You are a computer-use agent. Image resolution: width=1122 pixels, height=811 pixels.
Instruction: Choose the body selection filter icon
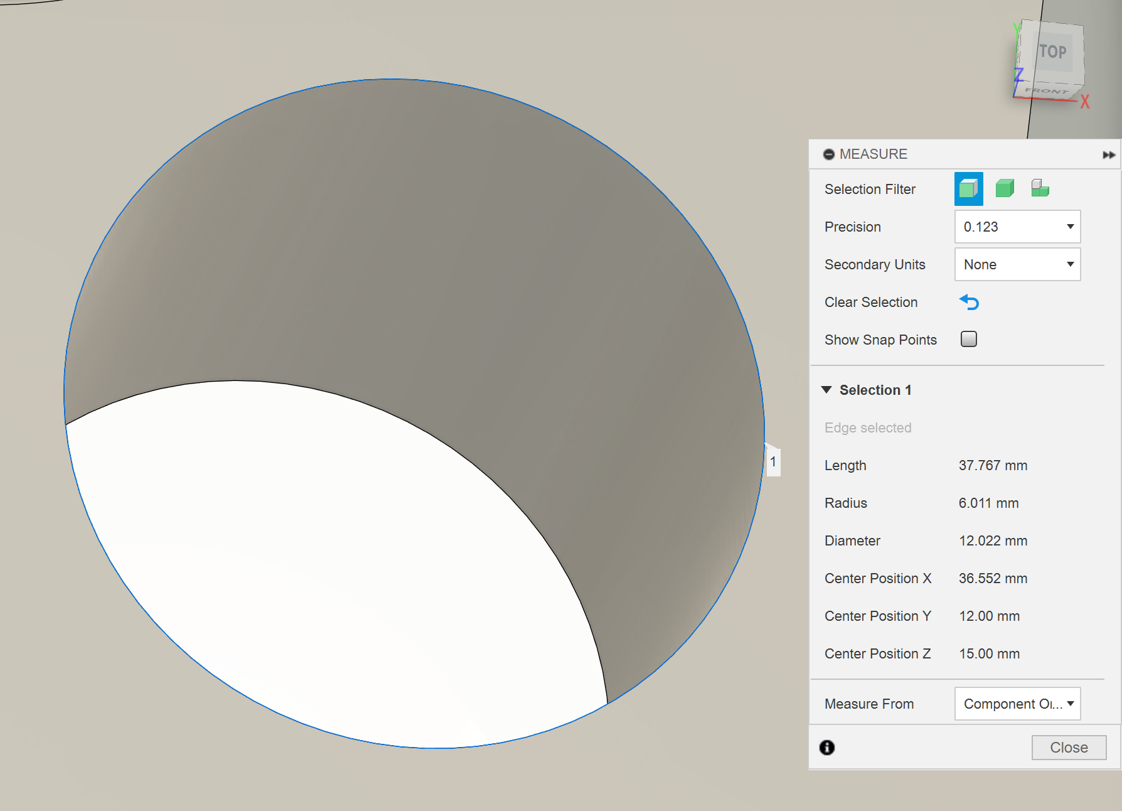[x=1005, y=189]
